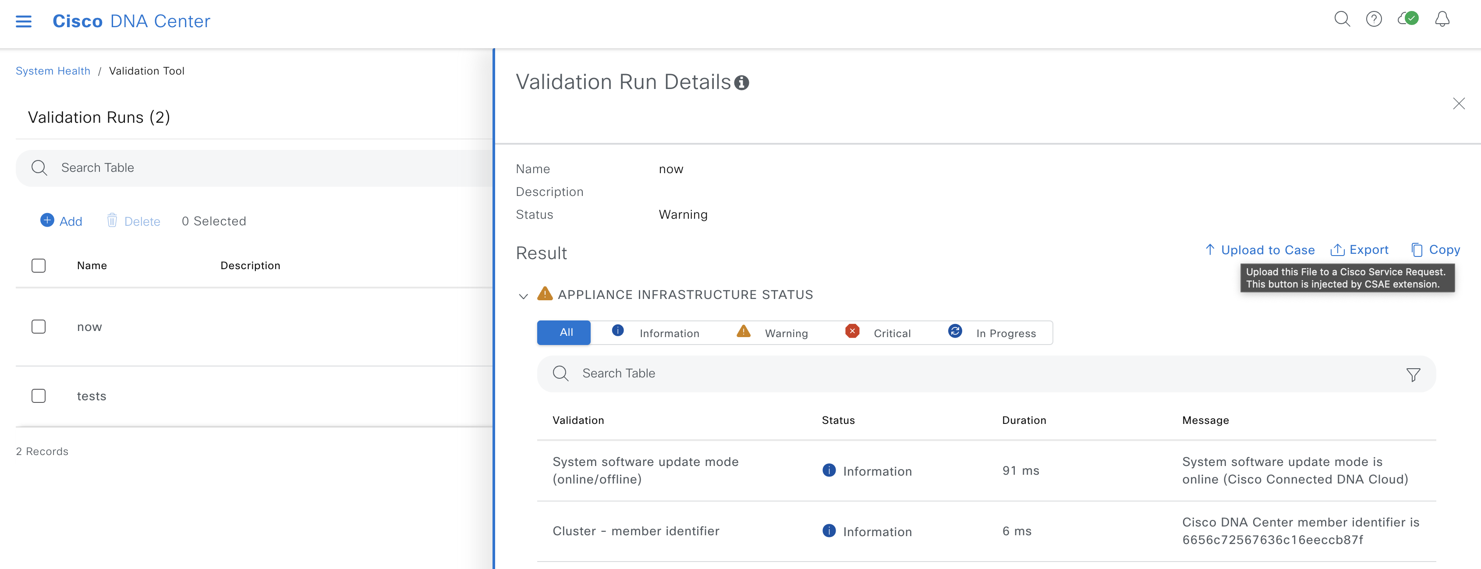This screenshot has height=569, width=1481.
Task: Go to System Health breadcrumb
Action: click(x=53, y=71)
